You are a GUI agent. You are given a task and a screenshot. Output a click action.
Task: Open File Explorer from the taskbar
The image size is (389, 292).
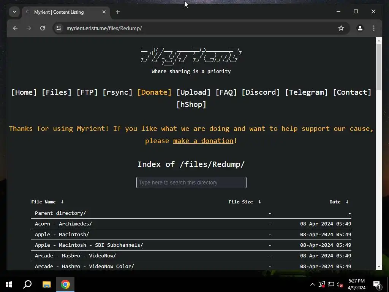point(46,284)
